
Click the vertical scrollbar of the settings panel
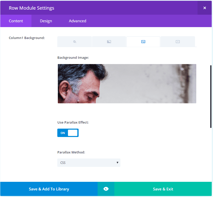click(211, 96)
